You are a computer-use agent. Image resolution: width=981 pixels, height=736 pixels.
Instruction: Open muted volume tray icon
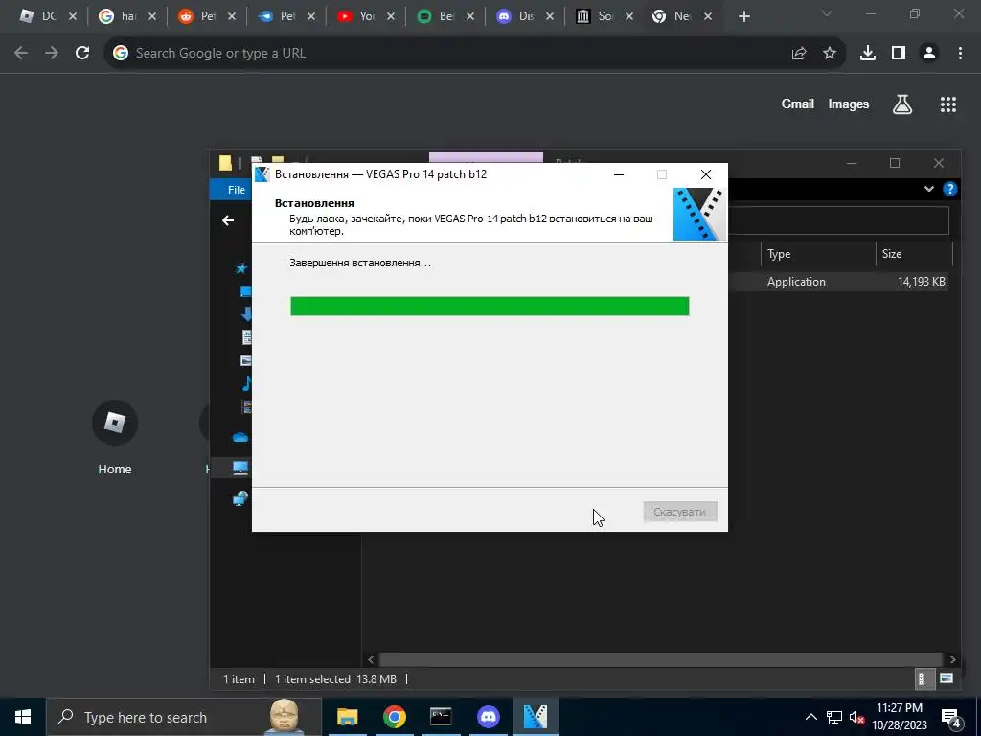(856, 717)
